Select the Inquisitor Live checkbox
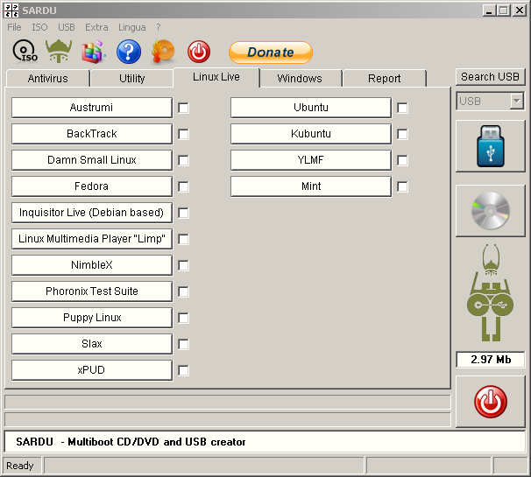Viewport: 531px width, 477px height. point(183,213)
